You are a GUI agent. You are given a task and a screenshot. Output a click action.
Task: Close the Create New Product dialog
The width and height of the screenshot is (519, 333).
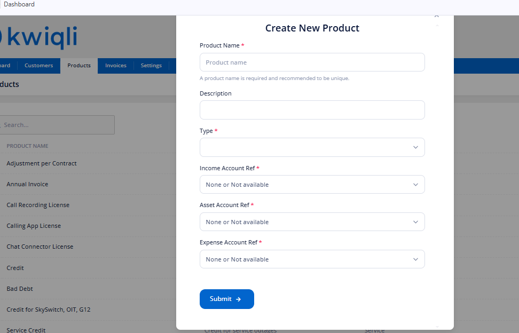[437, 16]
